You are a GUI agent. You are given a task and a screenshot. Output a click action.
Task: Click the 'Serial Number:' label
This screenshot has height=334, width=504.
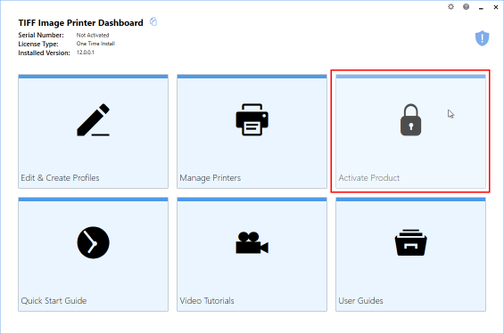(41, 35)
